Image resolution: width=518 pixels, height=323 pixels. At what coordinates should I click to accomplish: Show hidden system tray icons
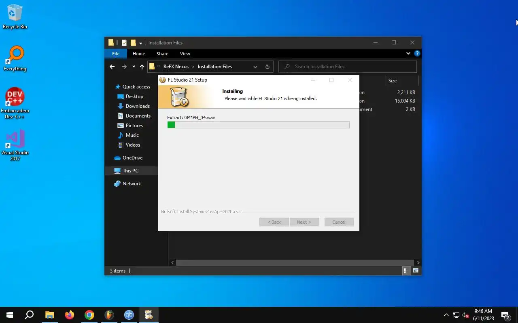tap(446, 315)
